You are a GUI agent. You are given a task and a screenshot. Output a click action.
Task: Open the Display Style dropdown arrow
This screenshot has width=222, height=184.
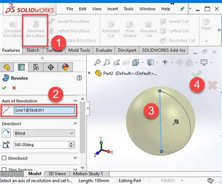coord(157,63)
